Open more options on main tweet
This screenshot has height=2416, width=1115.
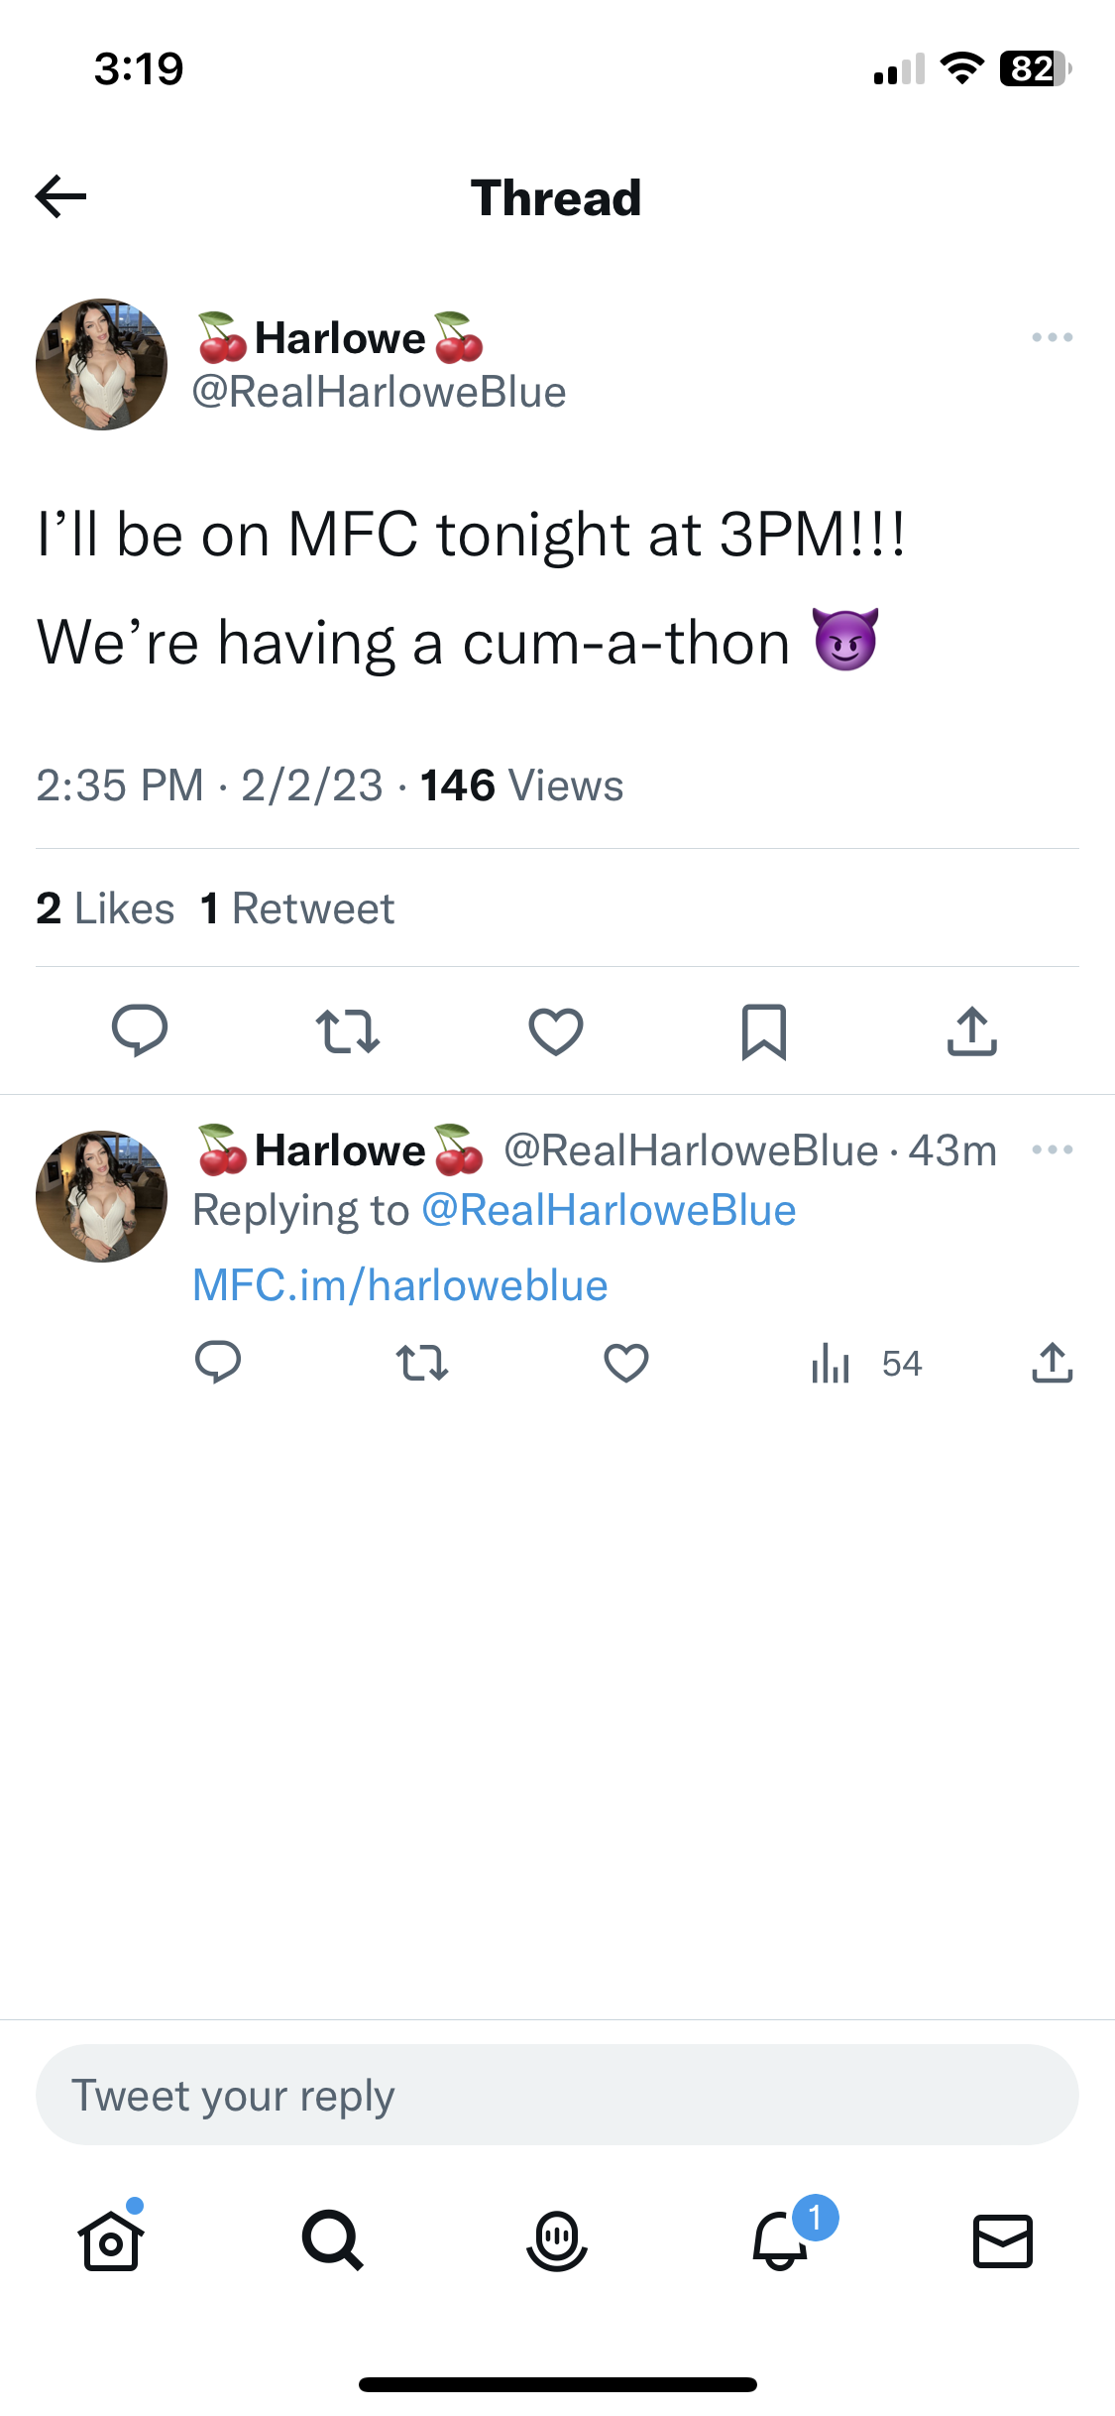pos(1052,337)
